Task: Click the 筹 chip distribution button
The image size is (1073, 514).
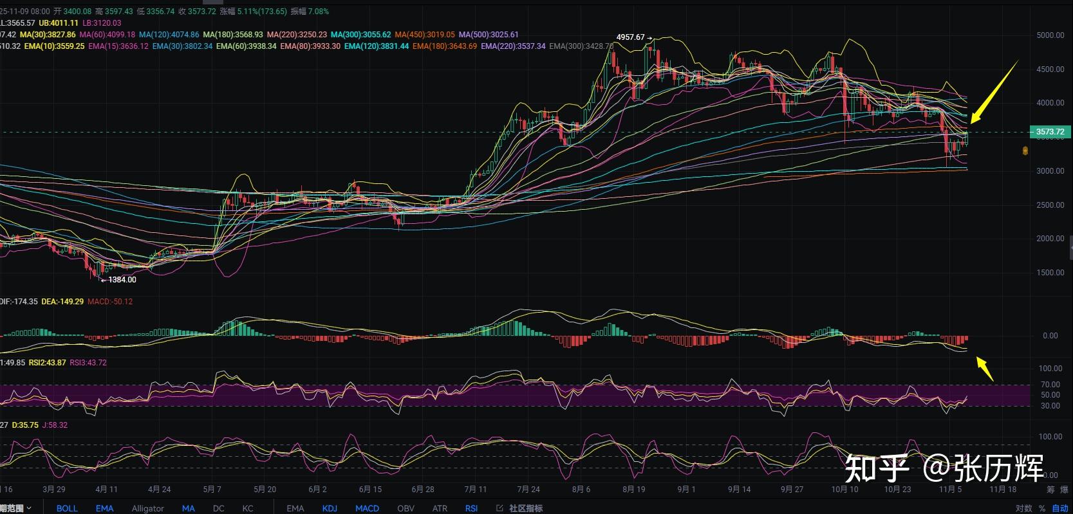Action: click(1050, 490)
